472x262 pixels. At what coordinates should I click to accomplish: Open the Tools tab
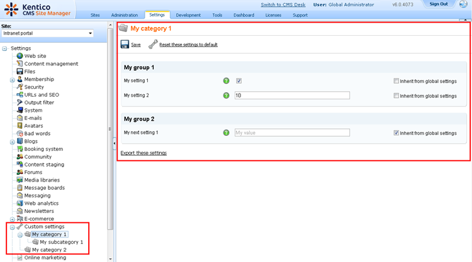click(217, 15)
